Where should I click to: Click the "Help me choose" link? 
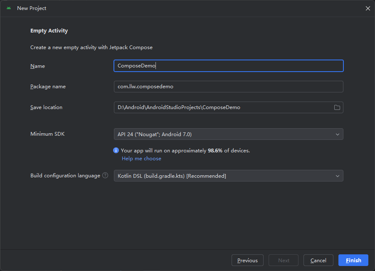[x=141, y=159]
